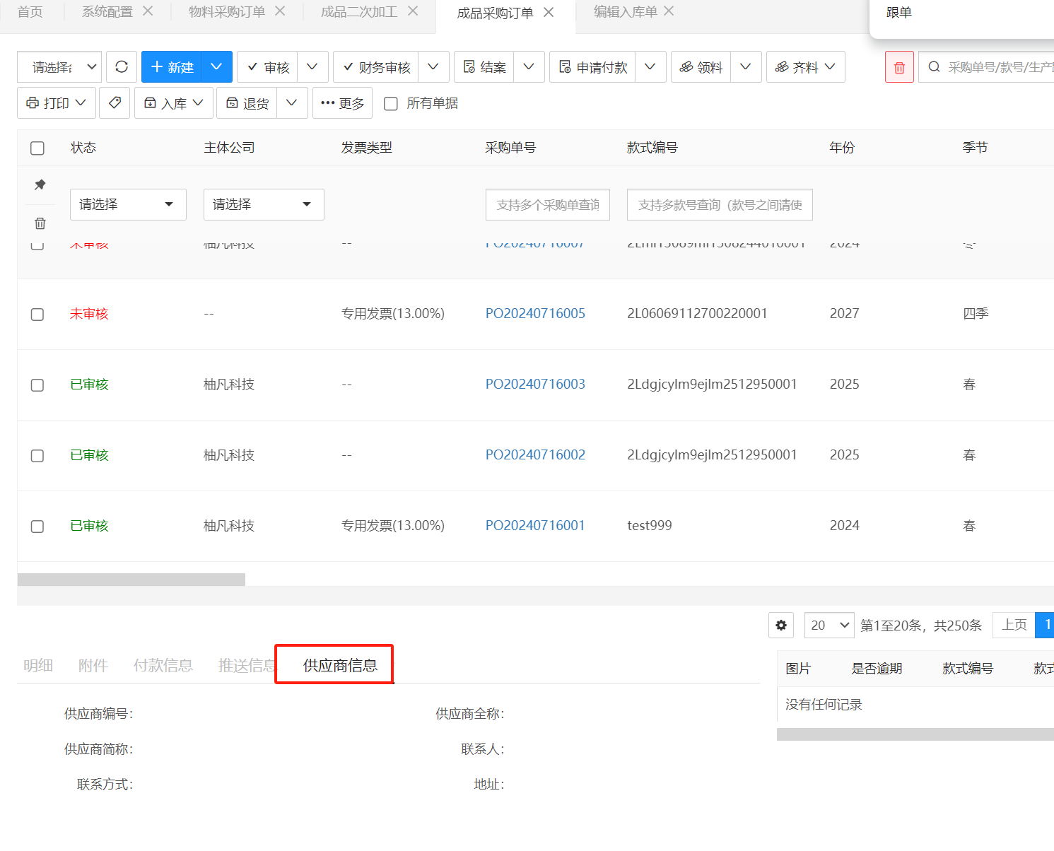This screenshot has height=851, width=1054.
Task: Open the page size 20 dropdown
Action: (829, 626)
